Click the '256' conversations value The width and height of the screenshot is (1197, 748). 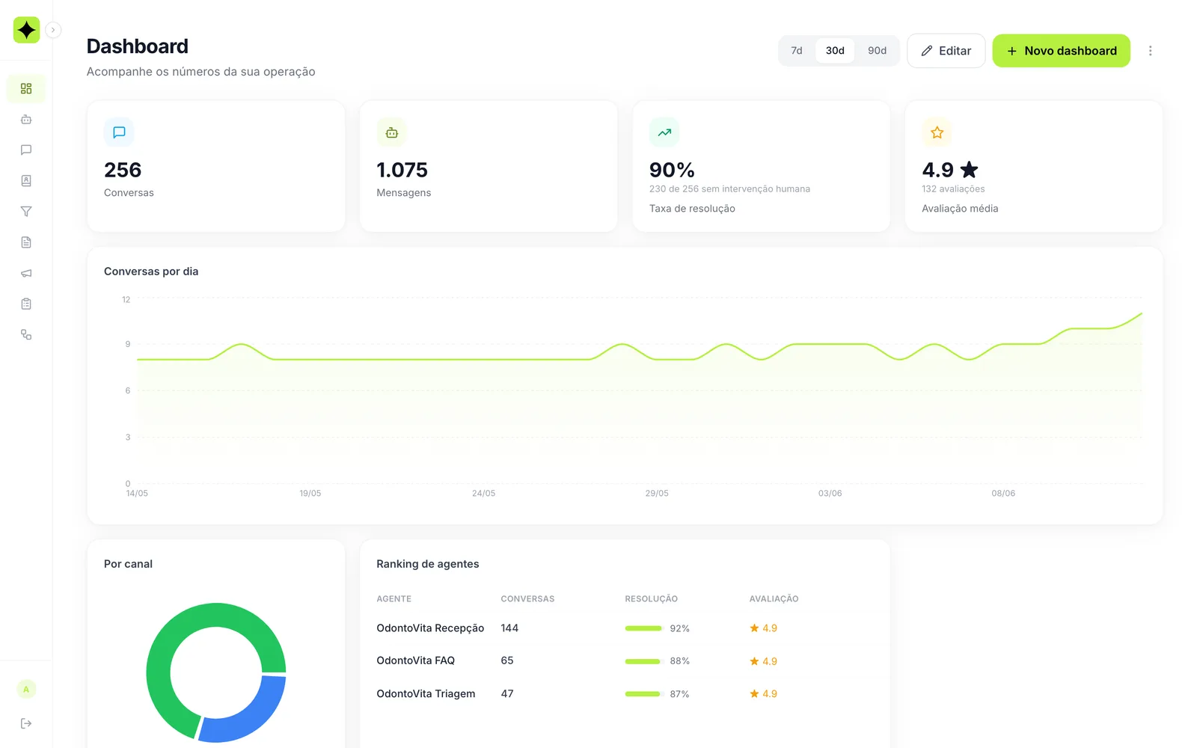pos(123,170)
